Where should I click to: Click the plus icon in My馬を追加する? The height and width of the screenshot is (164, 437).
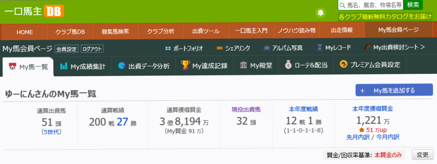(362, 91)
